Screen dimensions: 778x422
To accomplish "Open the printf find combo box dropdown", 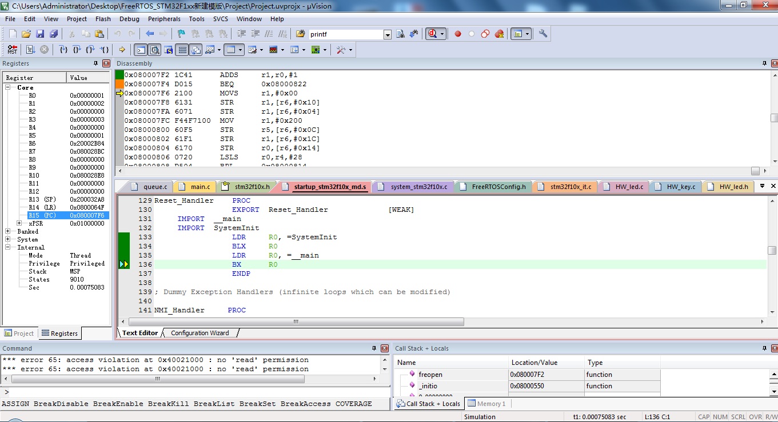I will coord(388,35).
